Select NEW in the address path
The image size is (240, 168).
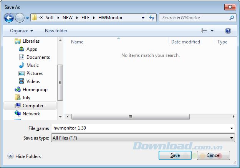coord(68,18)
